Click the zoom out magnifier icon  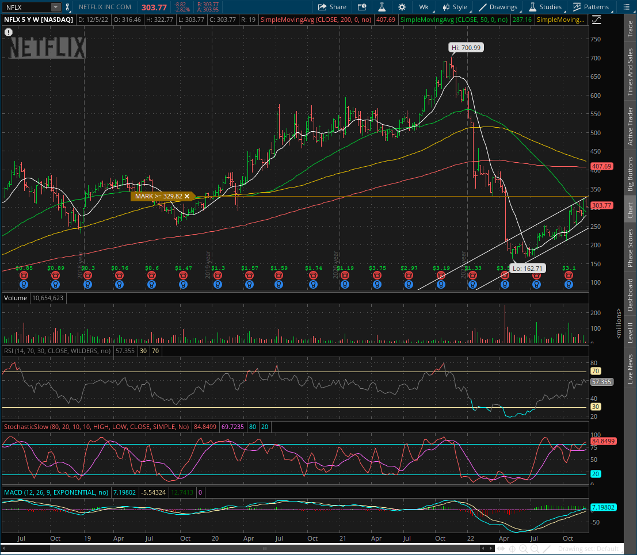[535, 549]
